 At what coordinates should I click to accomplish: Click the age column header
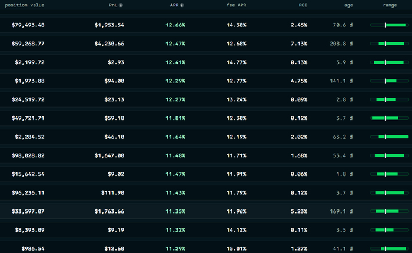pos(348,5)
